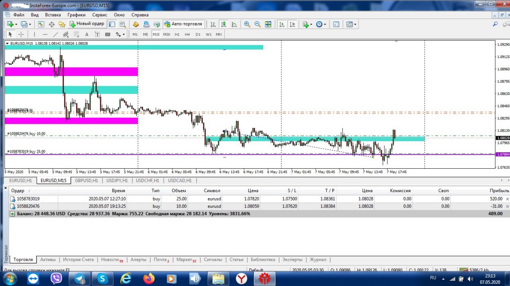Expand the arrows objects dropdown
The height and width of the screenshot is (286, 510).
[x=124, y=35]
